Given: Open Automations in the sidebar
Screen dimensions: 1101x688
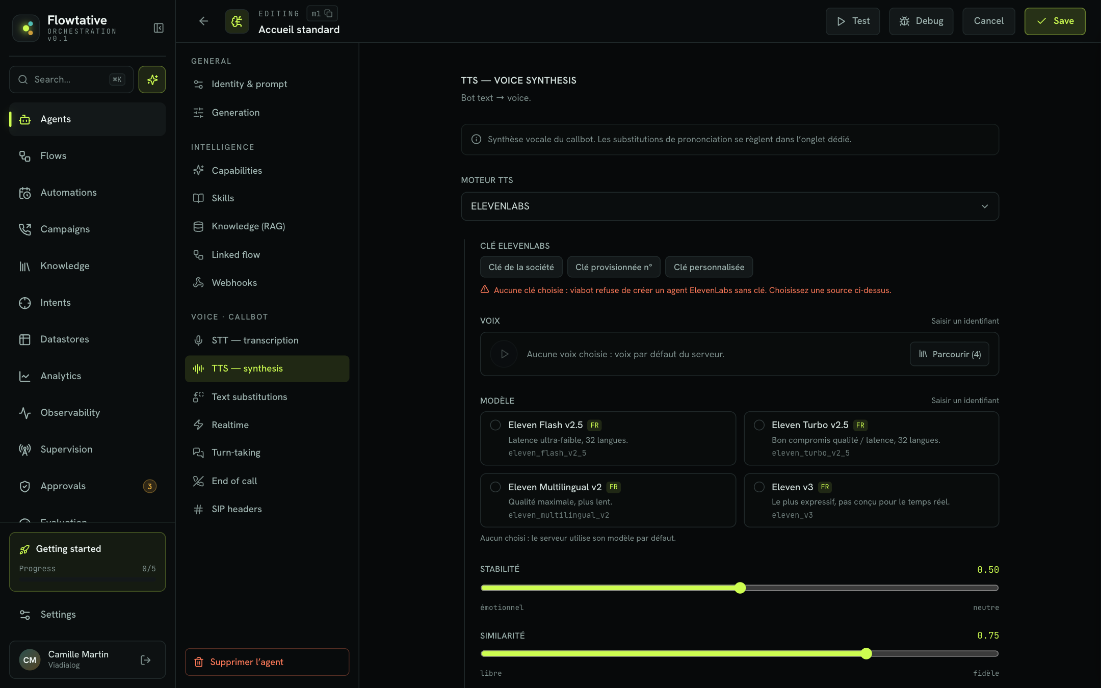Looking at the screenshot, I should [87, 193].
